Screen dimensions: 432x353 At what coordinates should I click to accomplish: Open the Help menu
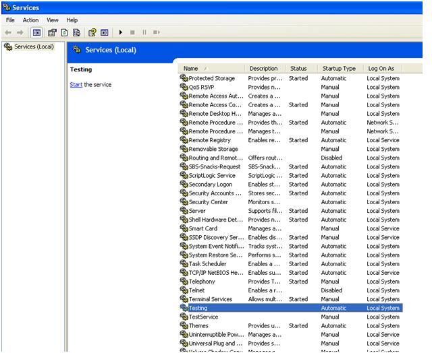point(72,20)
